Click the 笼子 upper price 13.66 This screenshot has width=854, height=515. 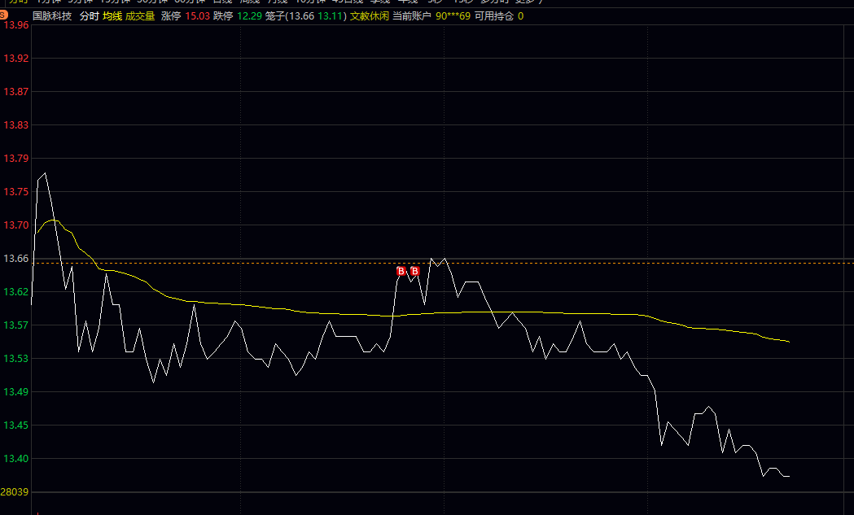tap(302, 15)
